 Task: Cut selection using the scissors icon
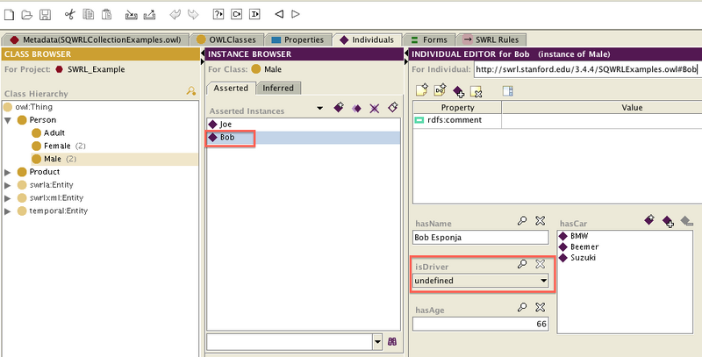(x=70, y=15)
